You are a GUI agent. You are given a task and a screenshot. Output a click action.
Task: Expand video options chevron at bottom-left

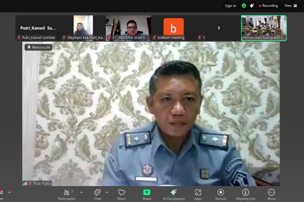click(9, 192)
